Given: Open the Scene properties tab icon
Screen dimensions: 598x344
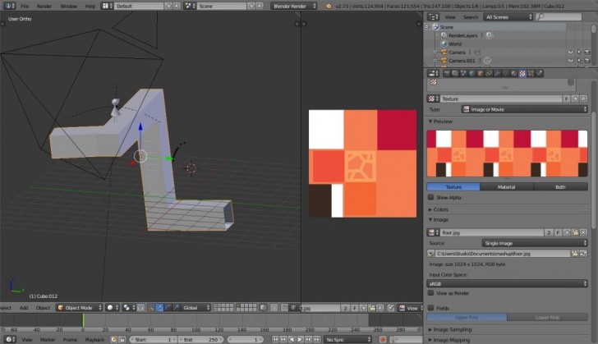Looking at the screenshot, I should point(463,73).
